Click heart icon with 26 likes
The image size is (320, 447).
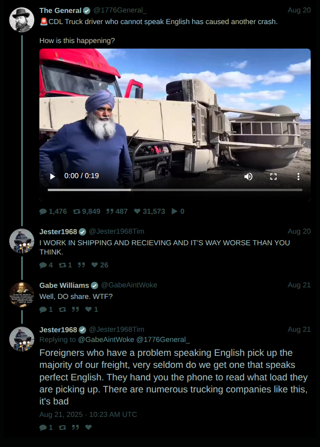[94, 265]
